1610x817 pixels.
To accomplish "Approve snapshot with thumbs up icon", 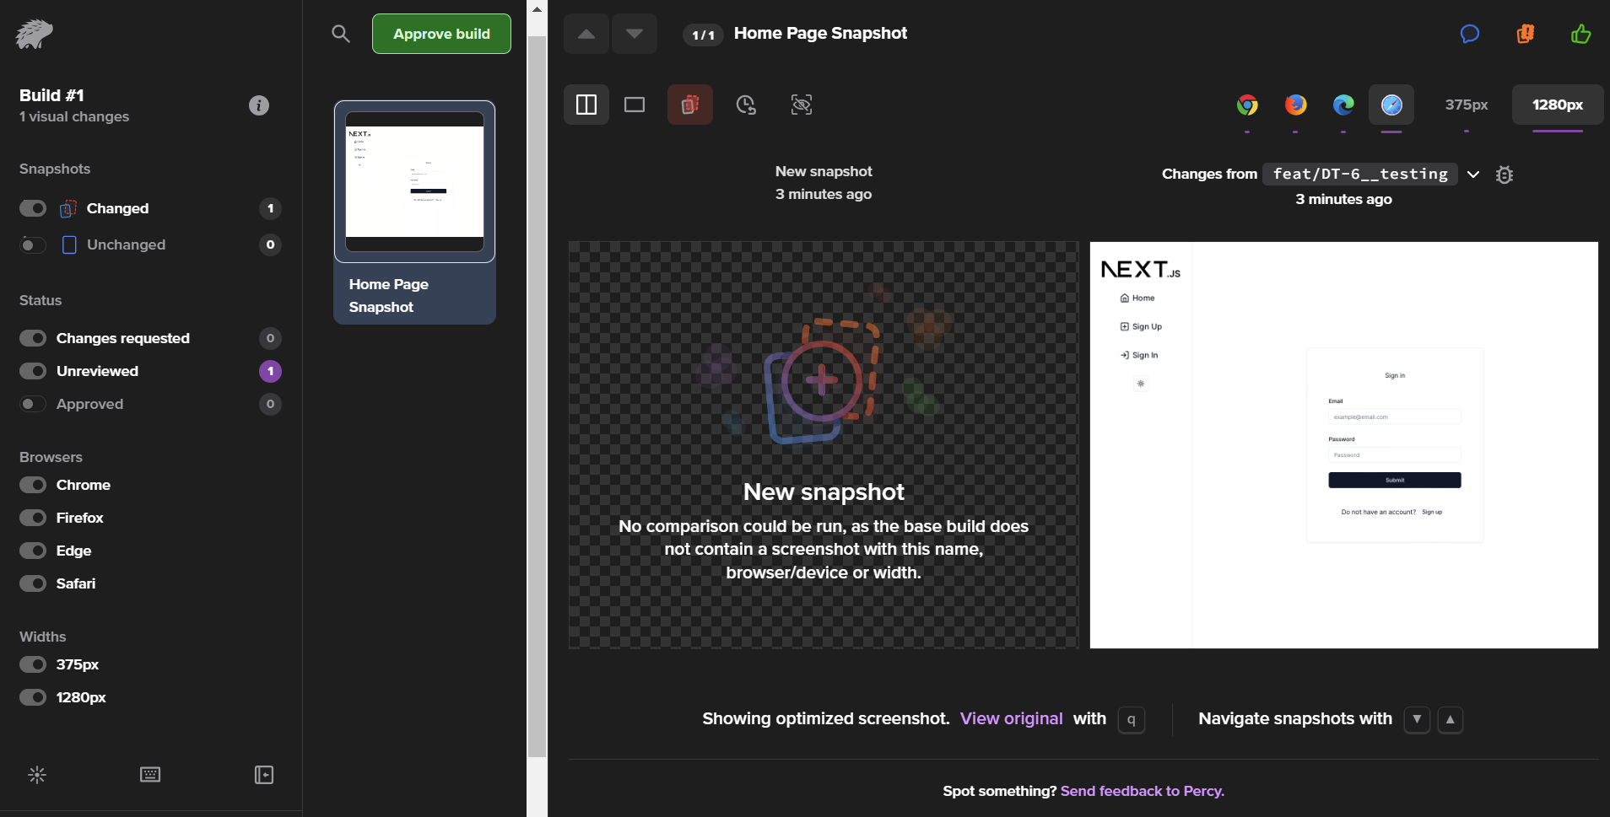I will pos(1580,34).
